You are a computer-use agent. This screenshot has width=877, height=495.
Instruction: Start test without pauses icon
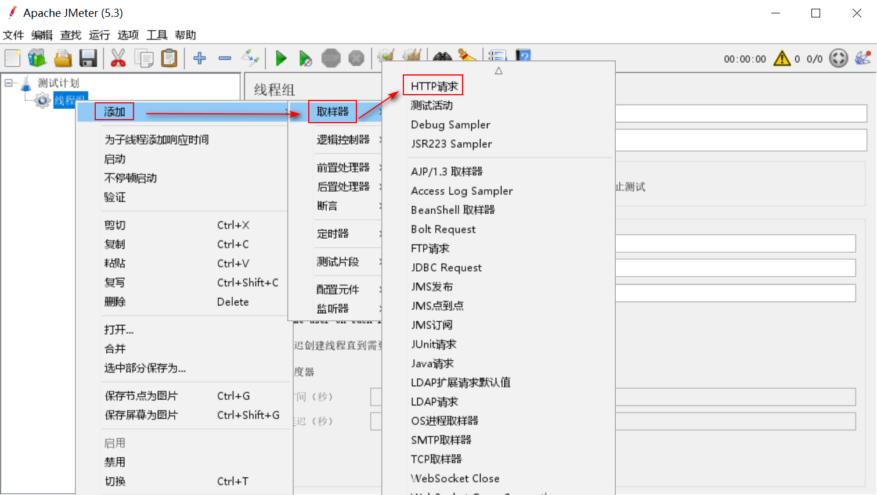coord(305,58)
